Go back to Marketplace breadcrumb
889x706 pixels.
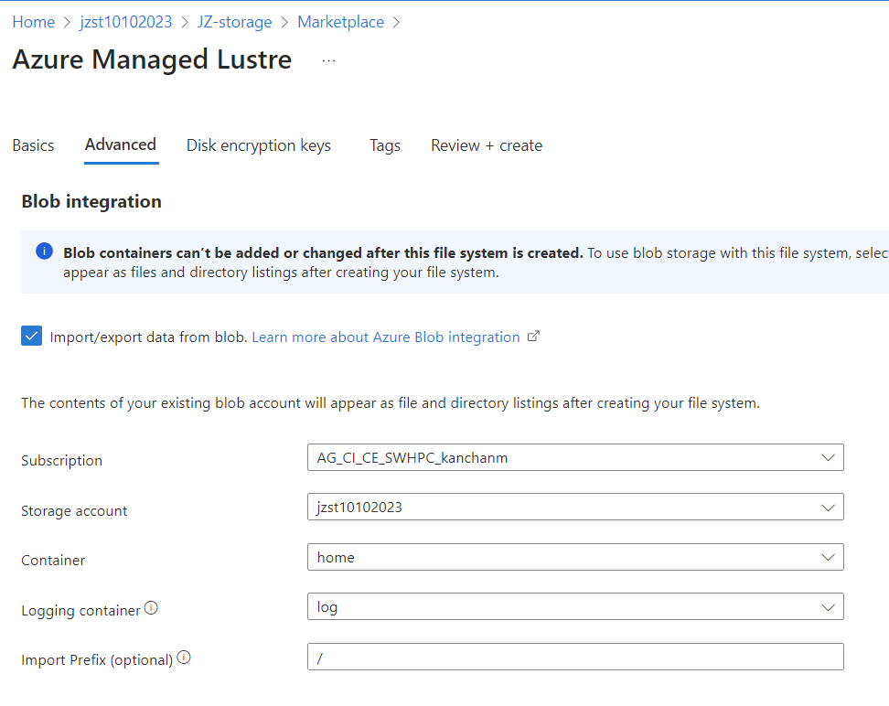[x=341, y=22]
